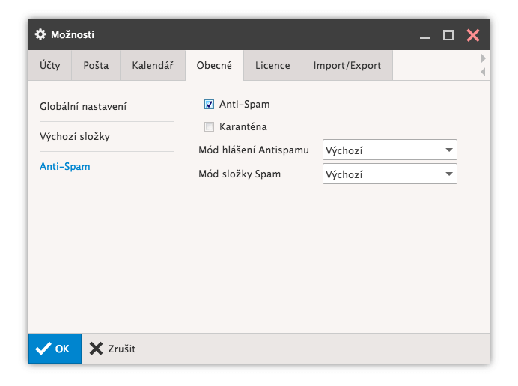Go to the Kalendář tab
This screenshot has height=386, width=518.
coord(153,65)
